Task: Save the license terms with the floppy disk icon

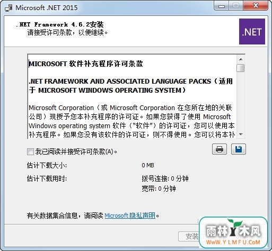Action: [239, 149]
